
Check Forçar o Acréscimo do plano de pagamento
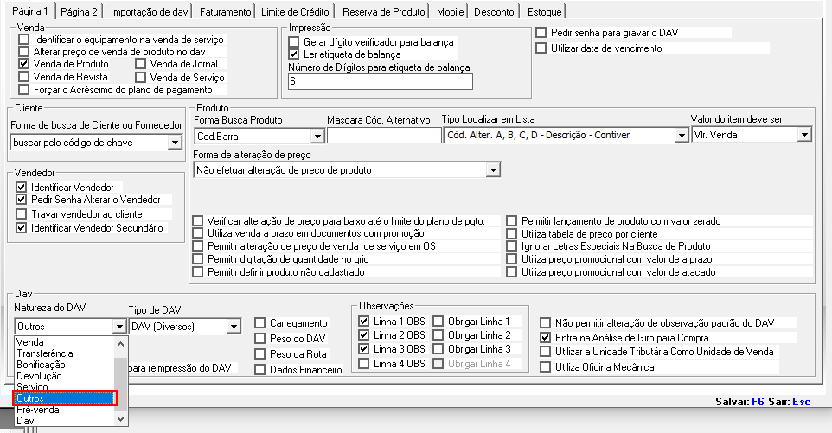tap(23, 90)
